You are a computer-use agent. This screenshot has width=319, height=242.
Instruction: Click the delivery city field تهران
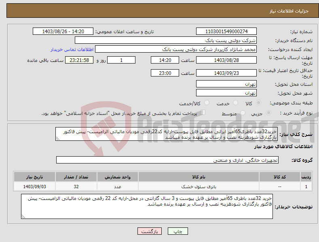226,93
